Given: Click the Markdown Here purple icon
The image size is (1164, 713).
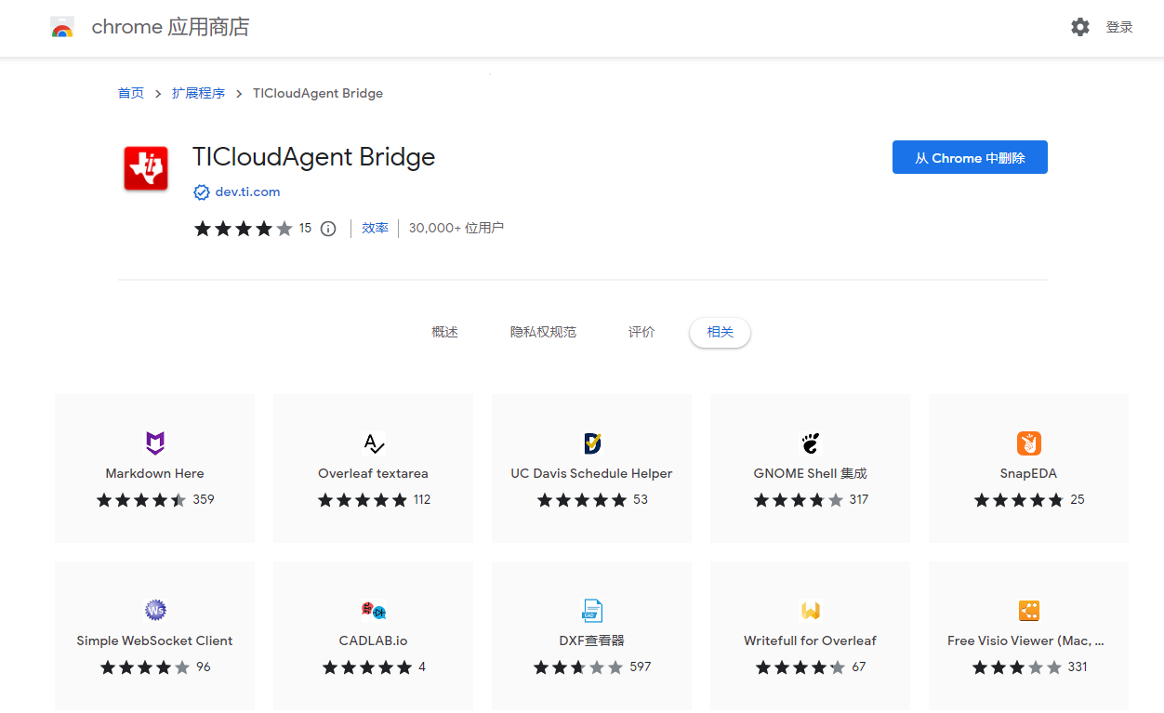Looking at the screenshot, I should (155, 442).
